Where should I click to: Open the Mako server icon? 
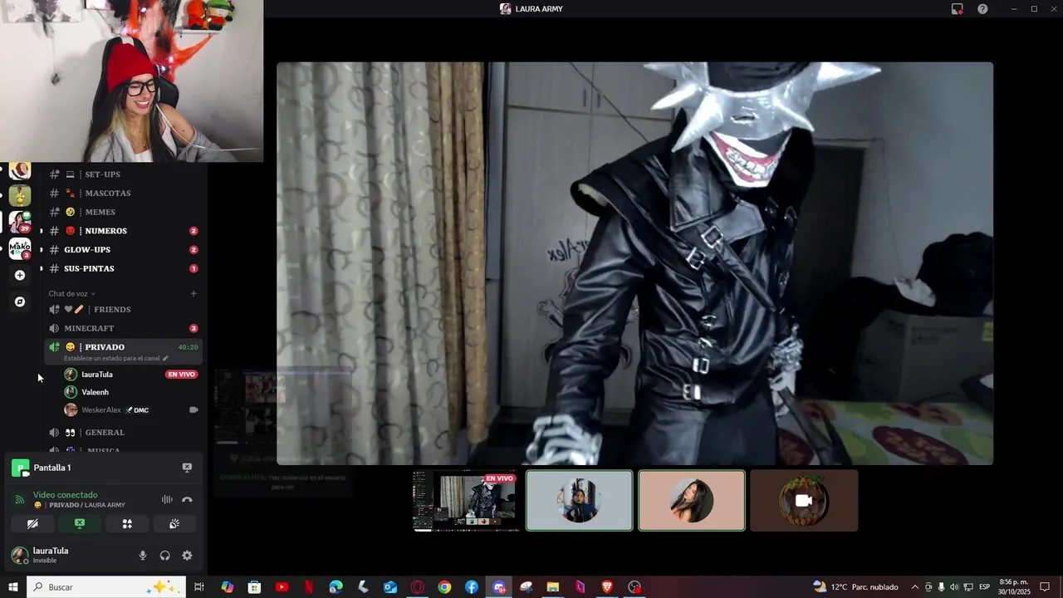pos(20,248)
